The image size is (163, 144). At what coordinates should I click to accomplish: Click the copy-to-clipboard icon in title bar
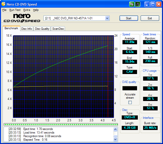132,4
